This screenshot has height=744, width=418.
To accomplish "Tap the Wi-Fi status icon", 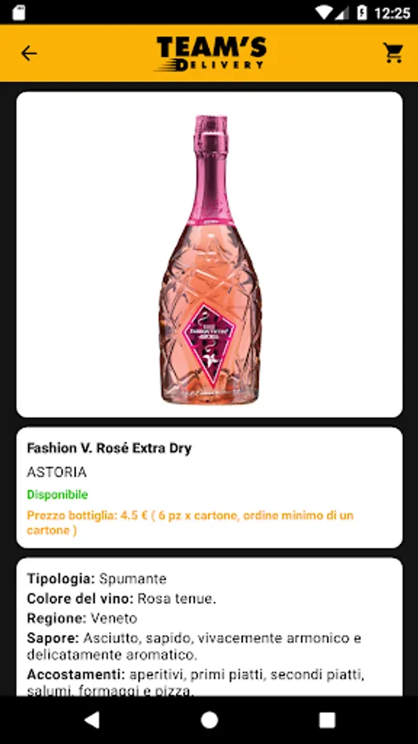I will [324, 12].
